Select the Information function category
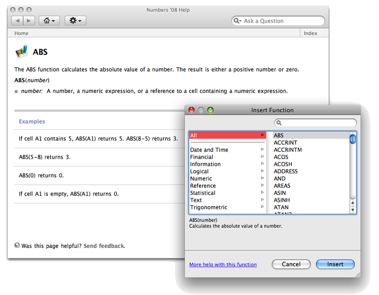This screenshot has width=379, height=295. 227,164
